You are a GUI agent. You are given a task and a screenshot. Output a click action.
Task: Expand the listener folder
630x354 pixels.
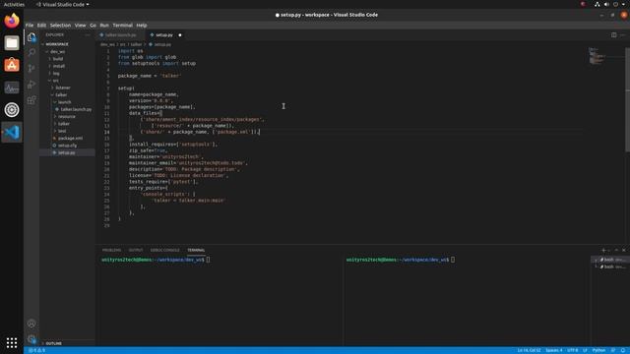tap(63, 88)
